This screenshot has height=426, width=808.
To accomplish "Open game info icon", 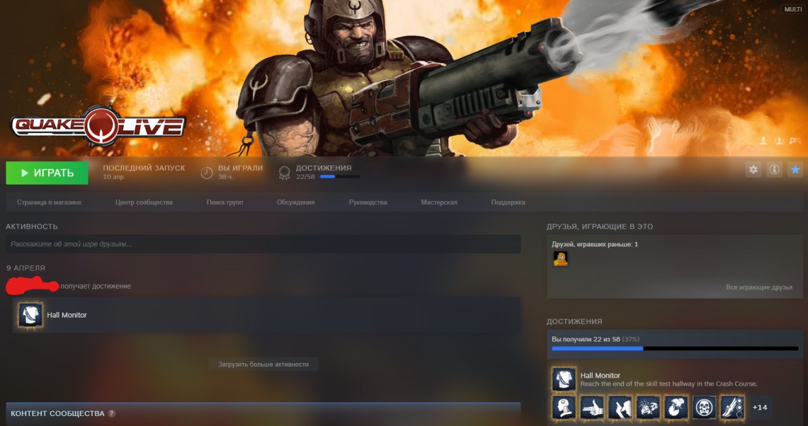I will [x=774, y=170].
